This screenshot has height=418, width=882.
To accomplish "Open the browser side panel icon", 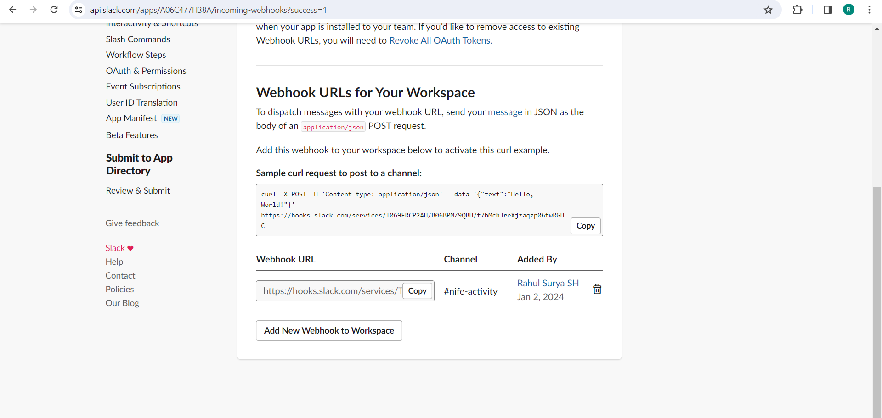I will [x=827, y=10].
